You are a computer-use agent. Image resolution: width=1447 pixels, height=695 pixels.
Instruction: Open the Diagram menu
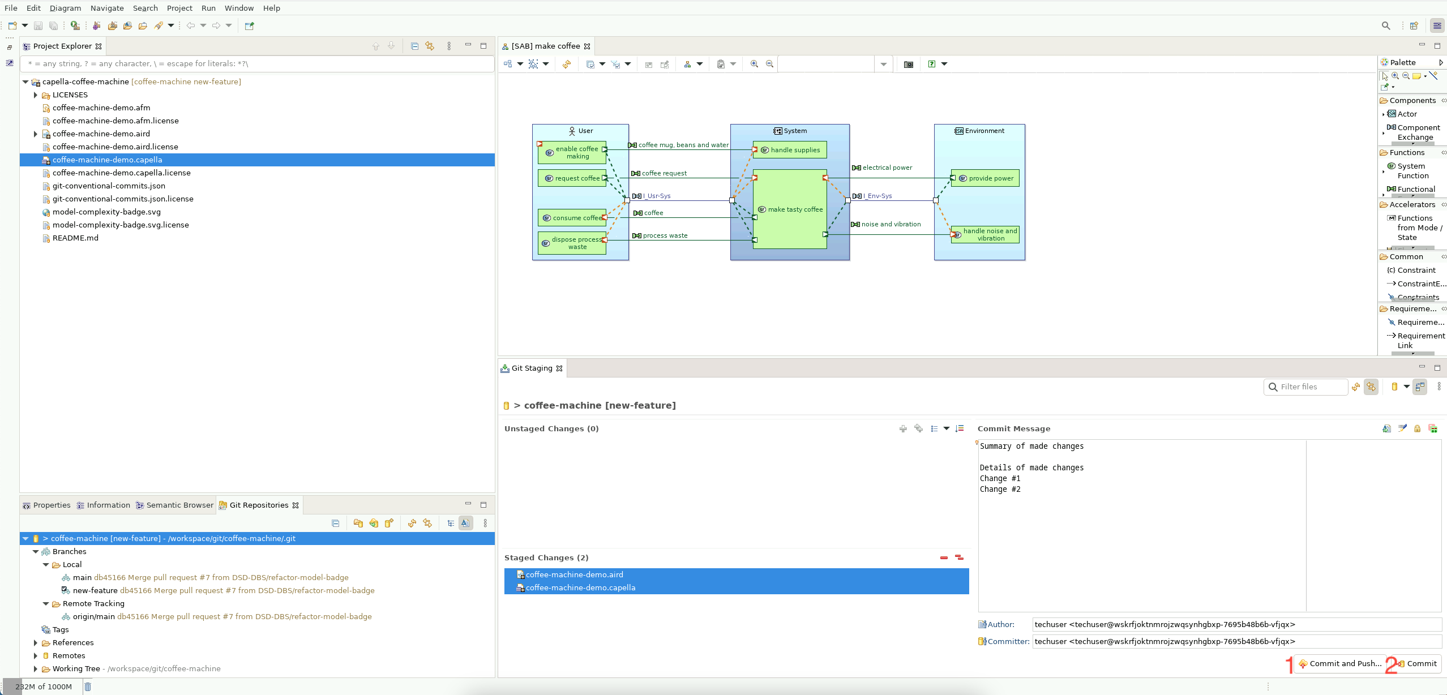pos(65,8)
